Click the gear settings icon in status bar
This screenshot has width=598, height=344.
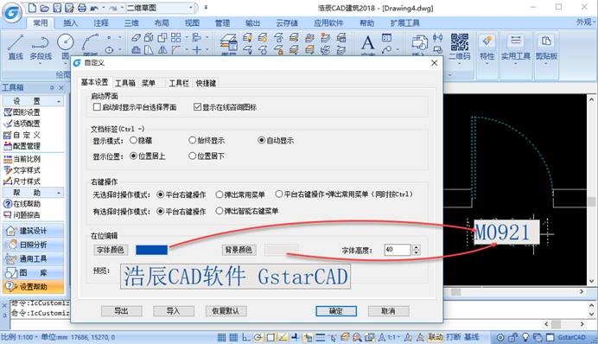click(x=500, y=337)
